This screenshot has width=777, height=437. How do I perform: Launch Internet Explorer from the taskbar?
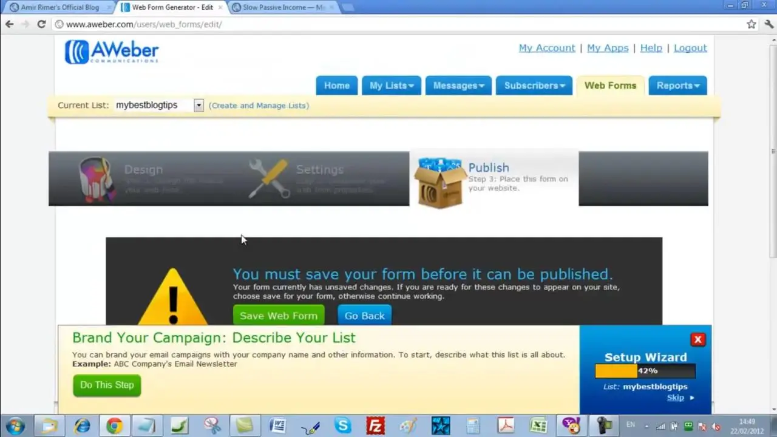tap(82, 426)
